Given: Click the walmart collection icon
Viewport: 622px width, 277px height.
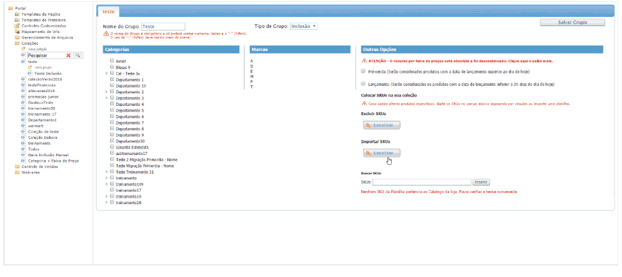Looking at the screenshot, I should pos(23,126).
